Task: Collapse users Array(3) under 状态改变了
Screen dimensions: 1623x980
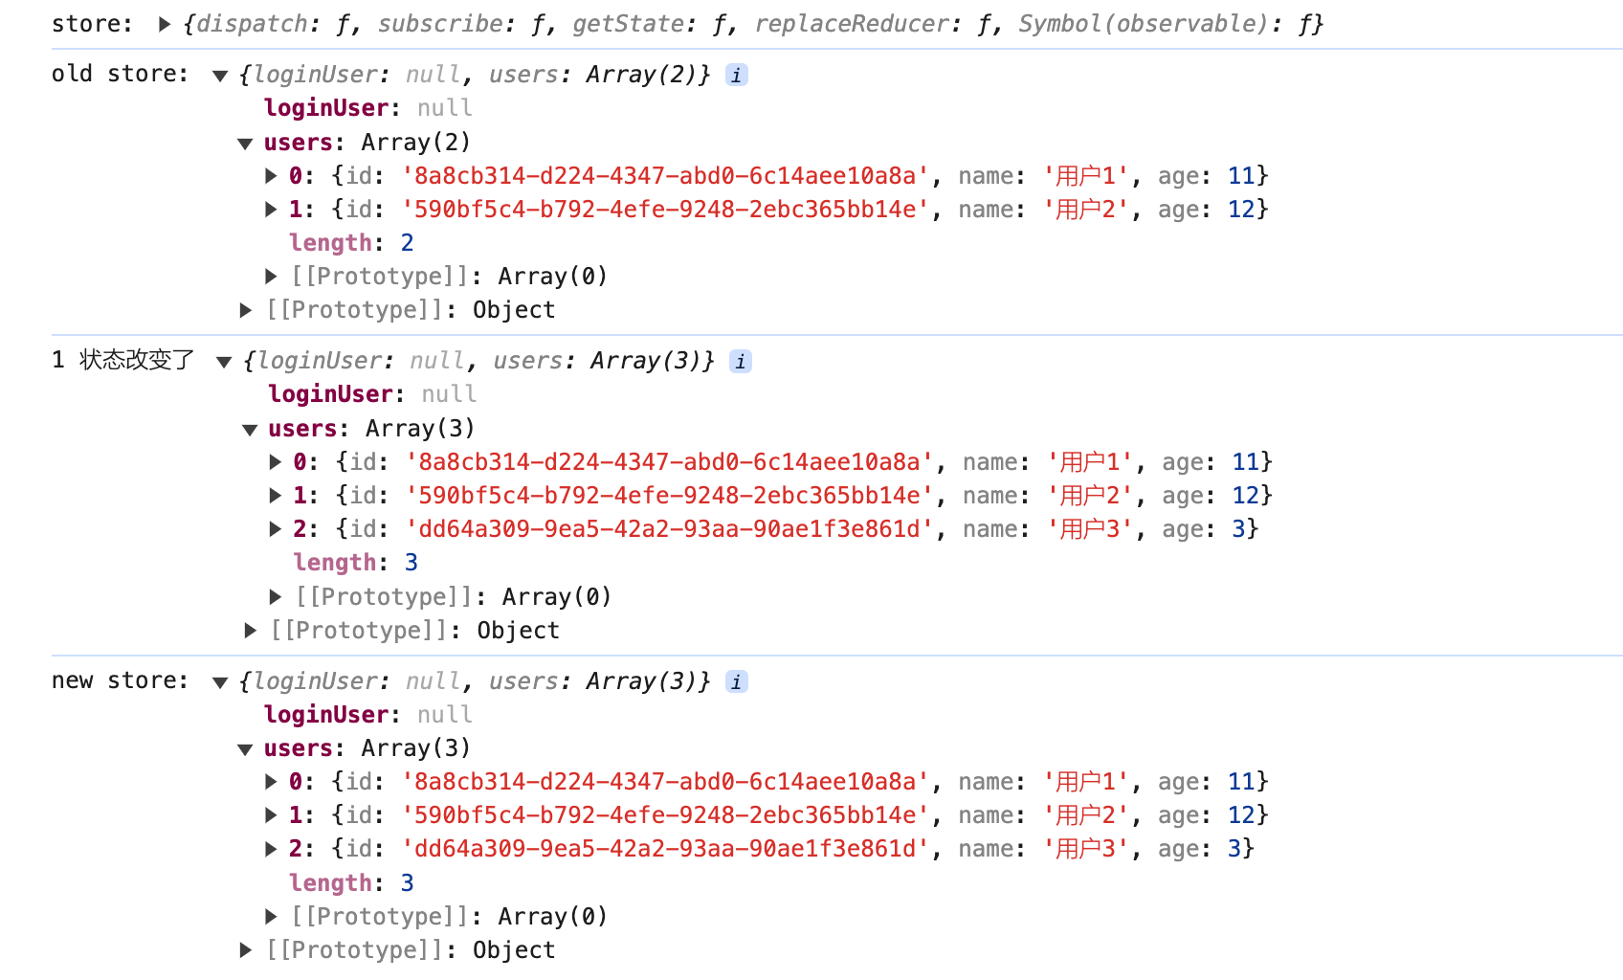Action: (249, 430)
